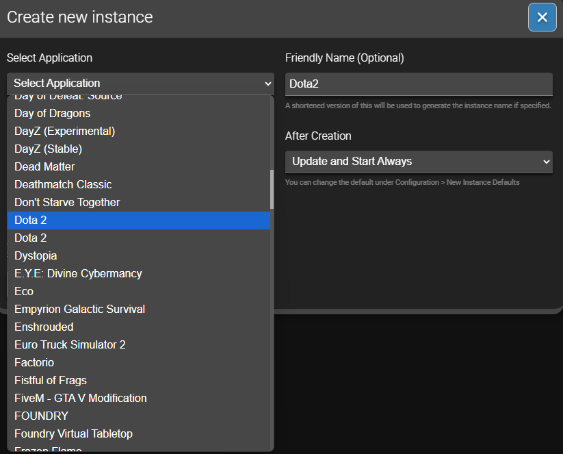This screenshot has width=563, height=454.
Task: Select the highlighted Dota 2 entry
Action: click(x=139, y=220)
